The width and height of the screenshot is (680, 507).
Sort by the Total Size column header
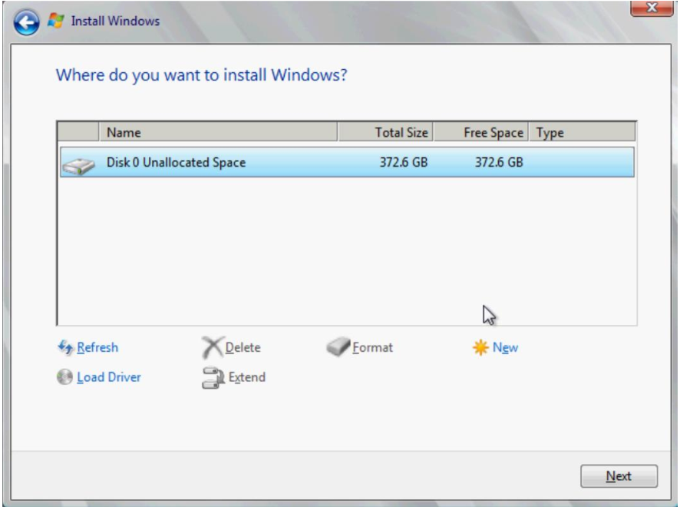[x=385, y=132]
